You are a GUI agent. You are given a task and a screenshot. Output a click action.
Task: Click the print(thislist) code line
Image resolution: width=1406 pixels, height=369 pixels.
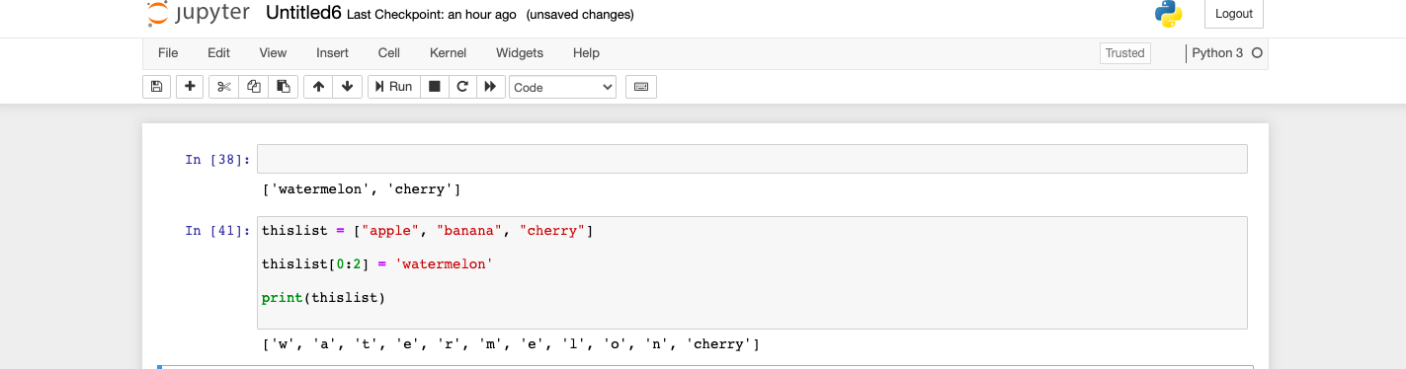(x=323, y=298)
